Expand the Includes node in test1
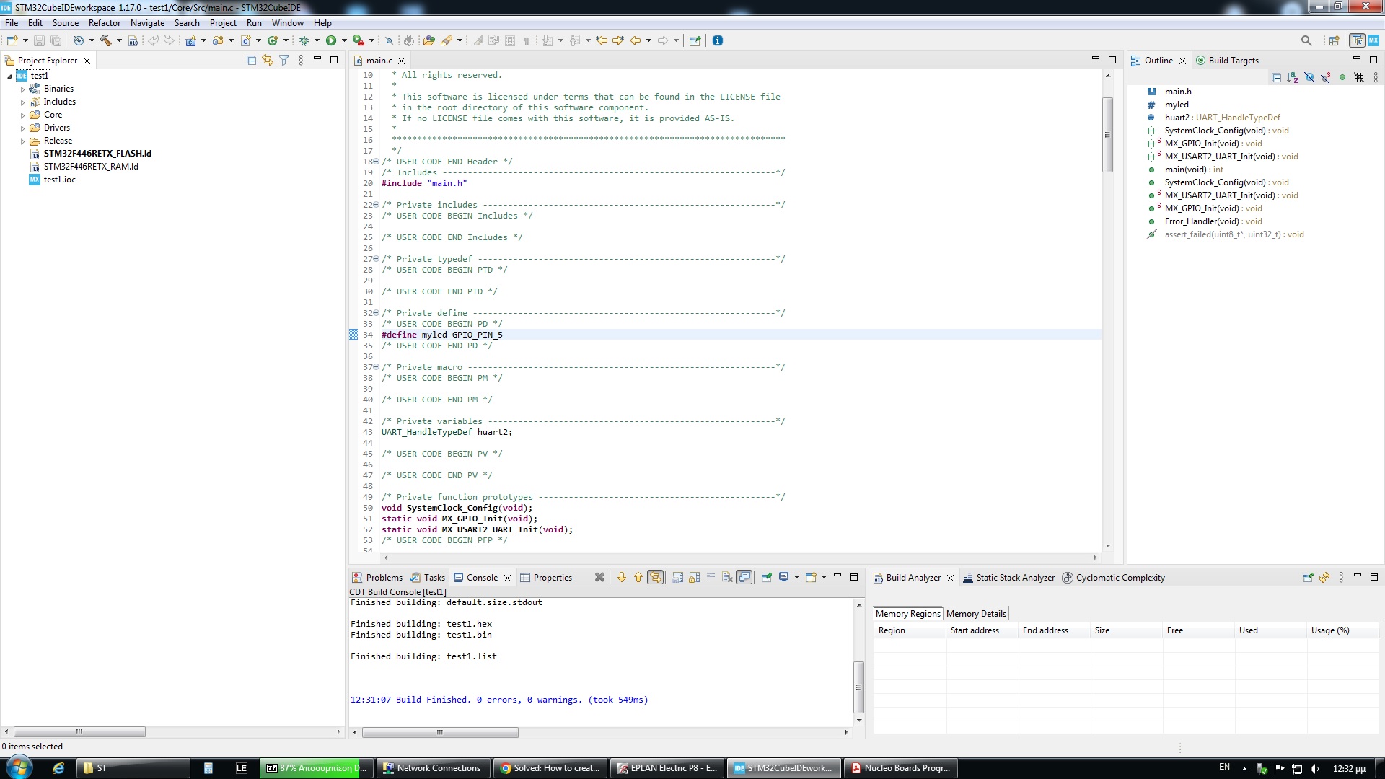Viewport: 1385px width, 779px height. [23, 102]
